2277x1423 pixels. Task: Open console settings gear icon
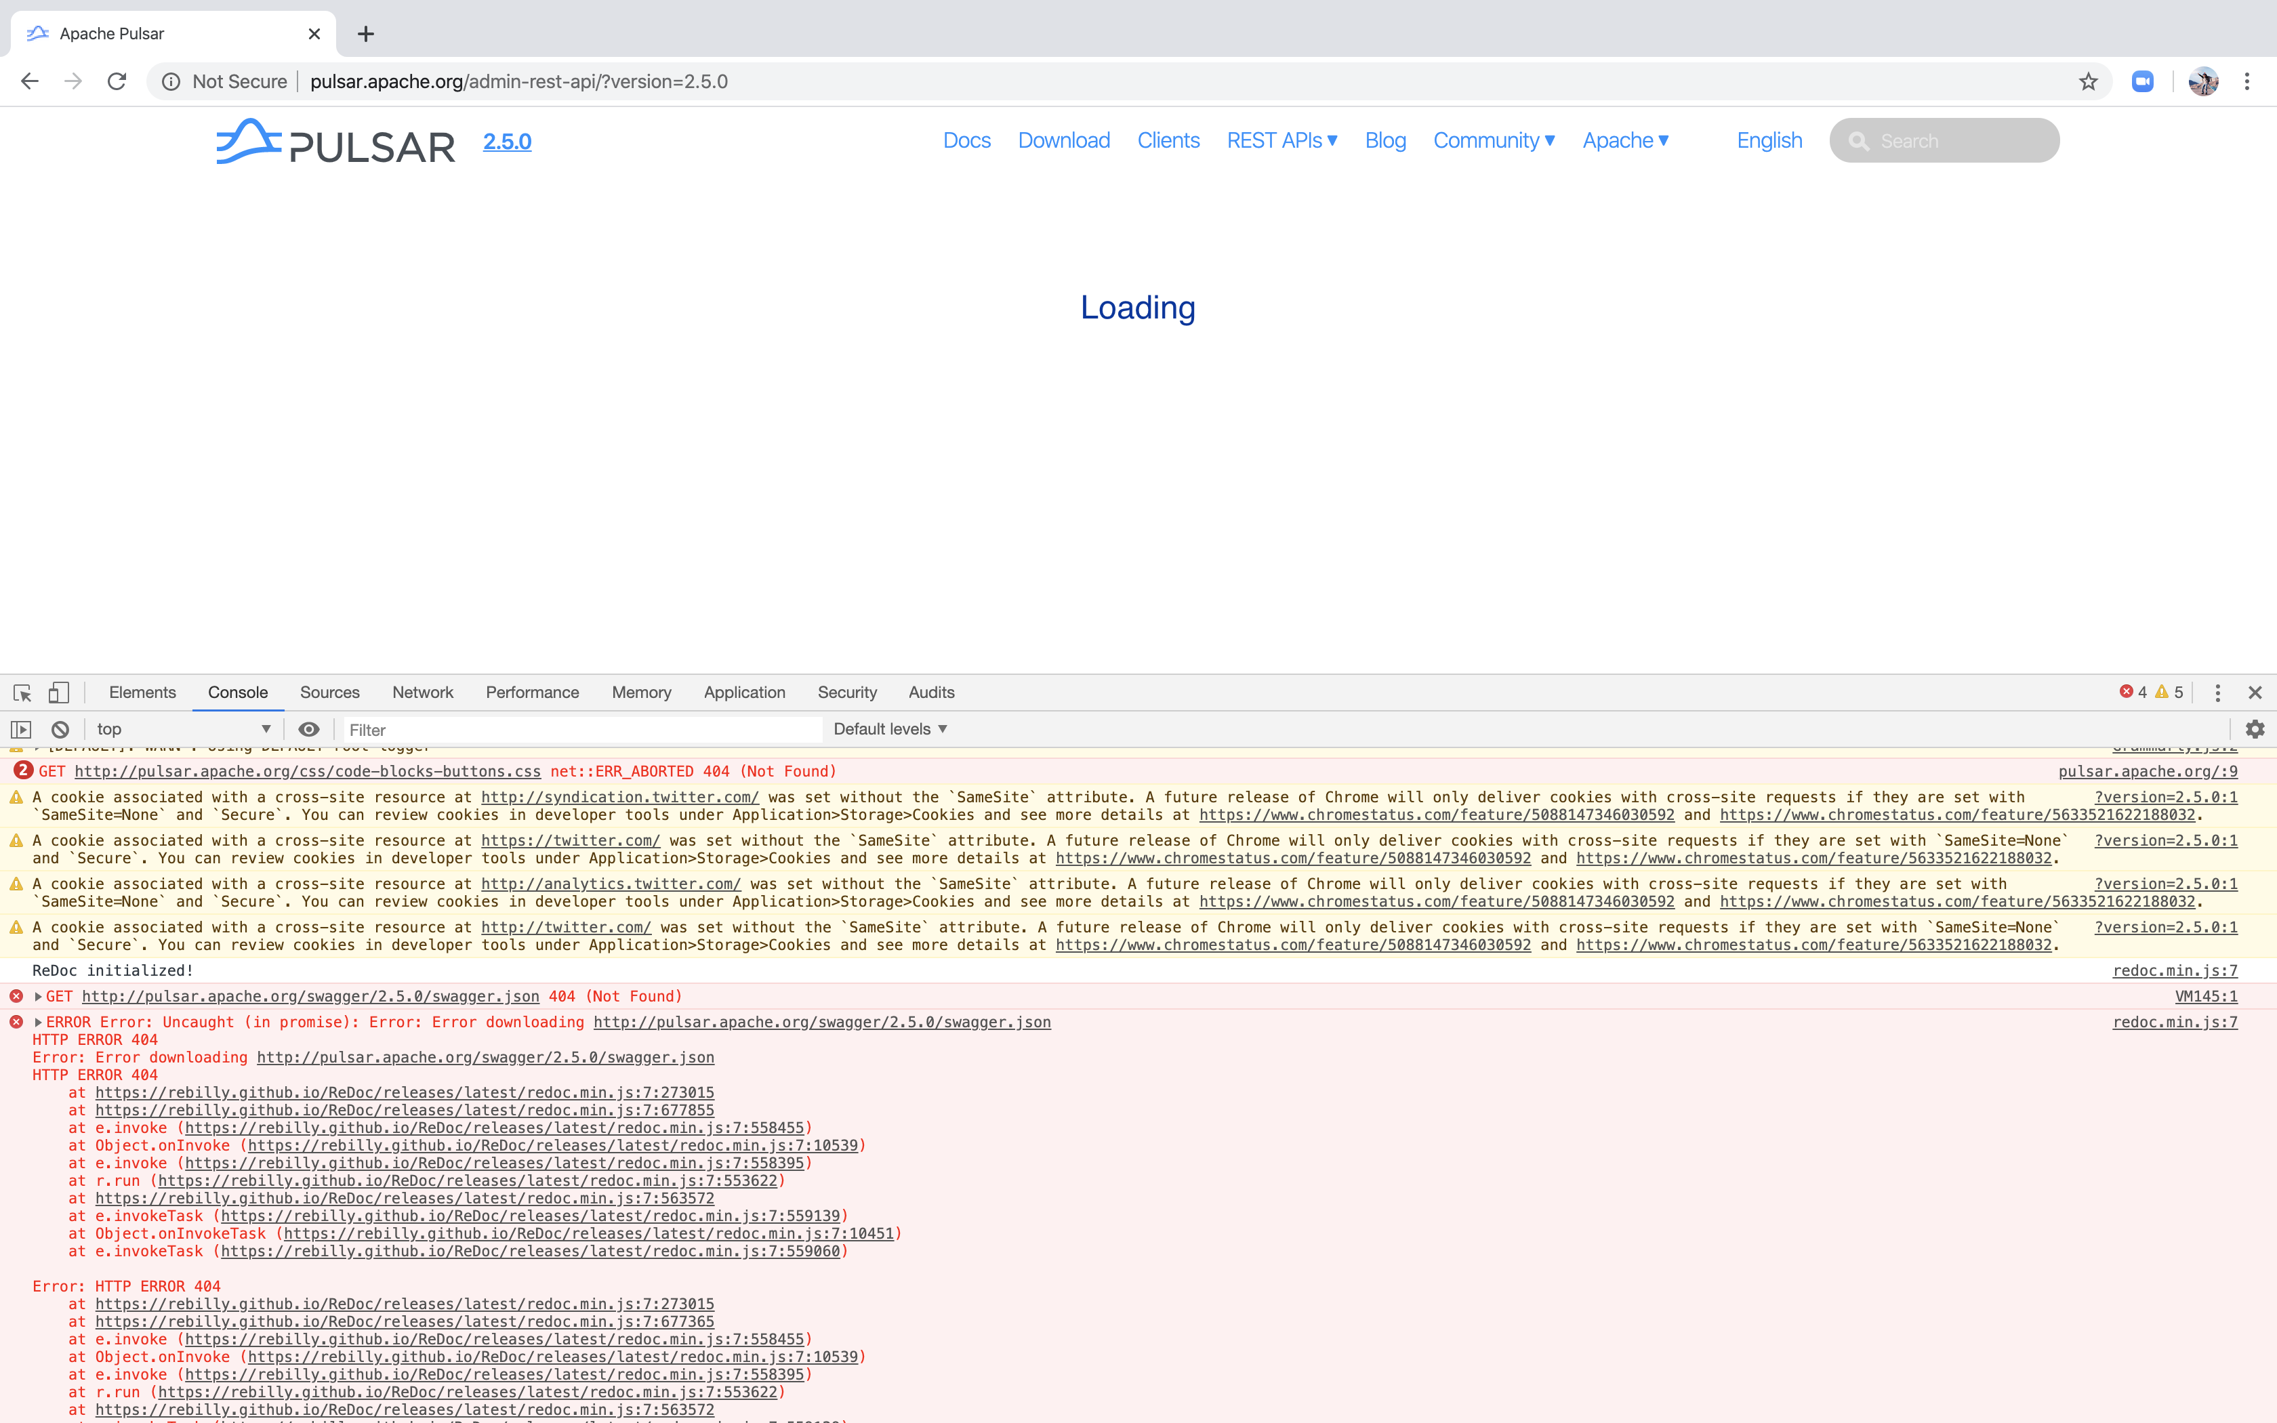pyautogui.click(x=2255, y=729)
